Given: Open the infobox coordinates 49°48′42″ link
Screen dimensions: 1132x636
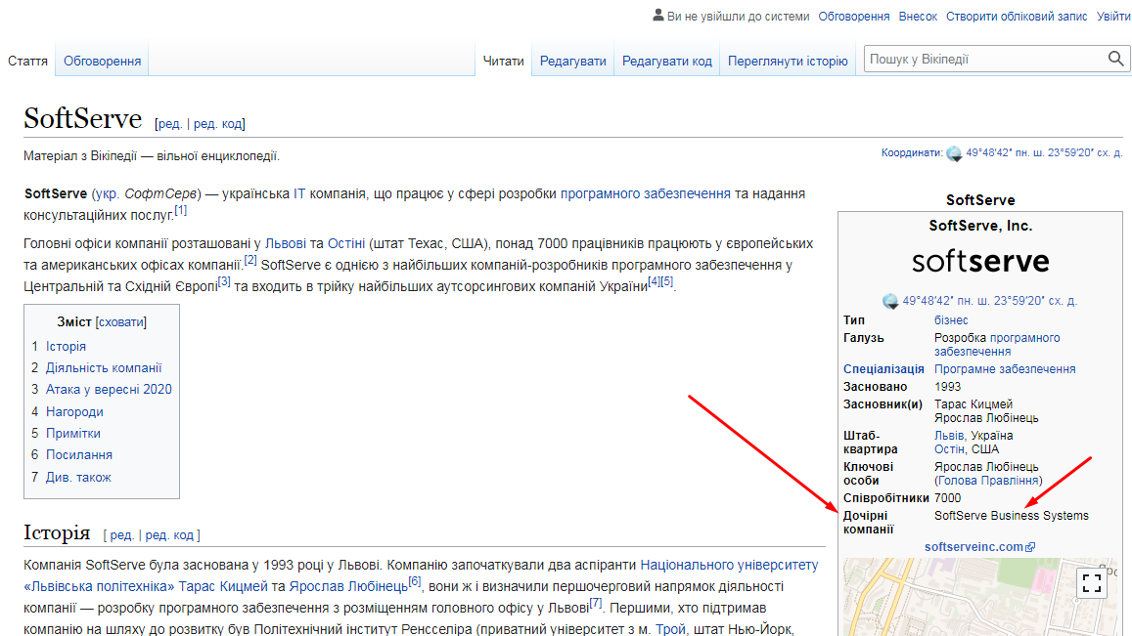Looking at the screenshot, I should pos(989,302).
